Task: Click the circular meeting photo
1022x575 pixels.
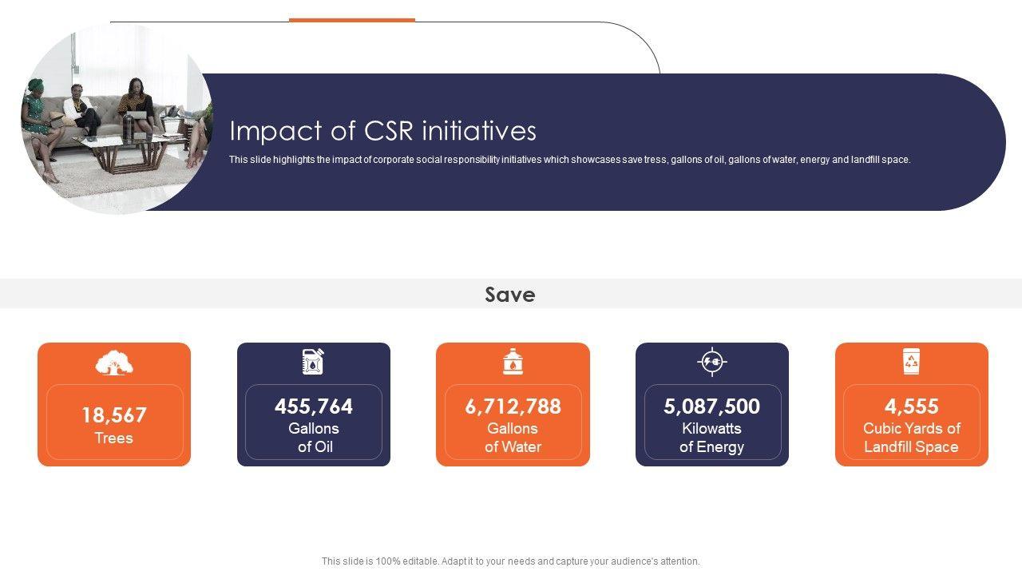Action: pos(117,118)
